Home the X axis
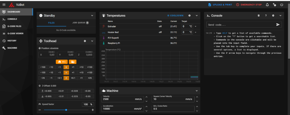290x115 pixels. click(66, 67)
